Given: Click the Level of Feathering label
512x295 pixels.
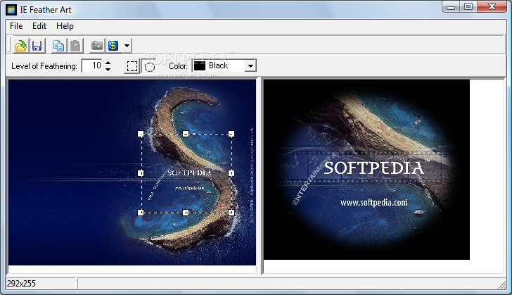Looking at the screenshot, I should click(44, 66).
